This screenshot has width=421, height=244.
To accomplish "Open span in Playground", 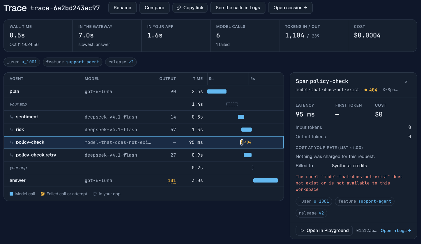I will click(324, 231).
